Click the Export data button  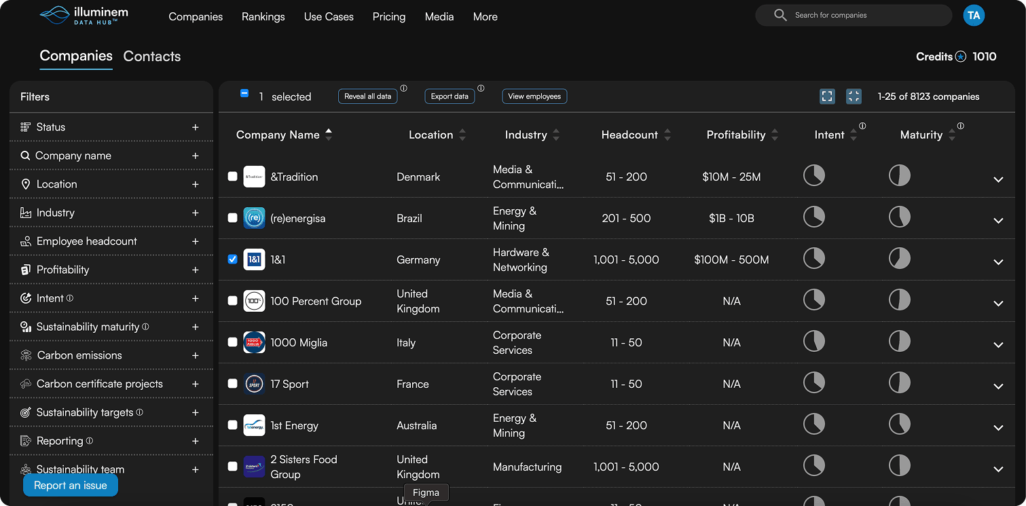click(x=450, y=96)
